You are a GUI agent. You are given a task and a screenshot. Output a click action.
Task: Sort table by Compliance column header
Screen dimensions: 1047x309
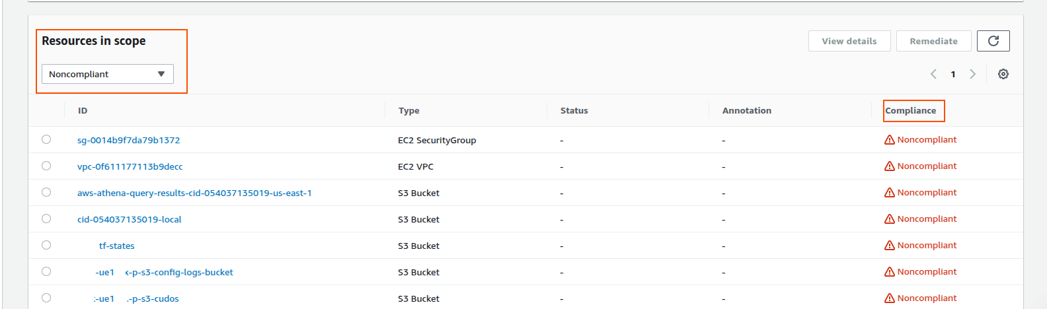[910, 111]
